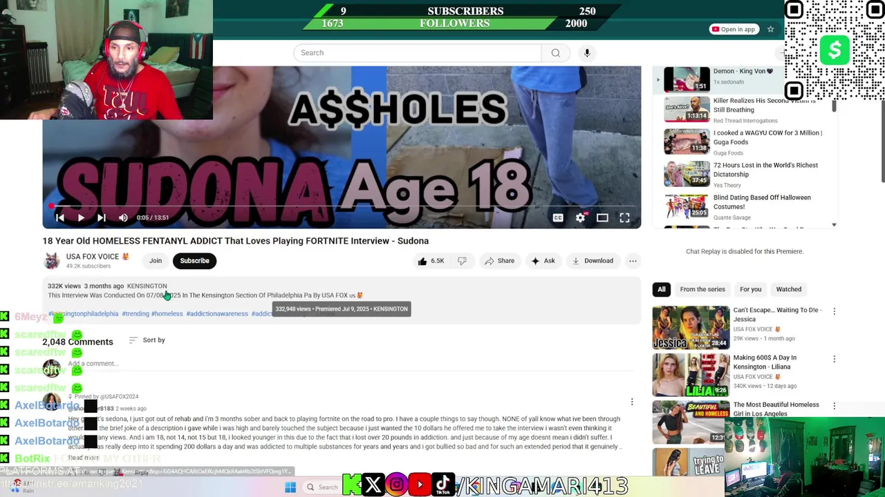Select the Watched chip
The width and height of the screenshot is (885, 497).
coord(788,289)
